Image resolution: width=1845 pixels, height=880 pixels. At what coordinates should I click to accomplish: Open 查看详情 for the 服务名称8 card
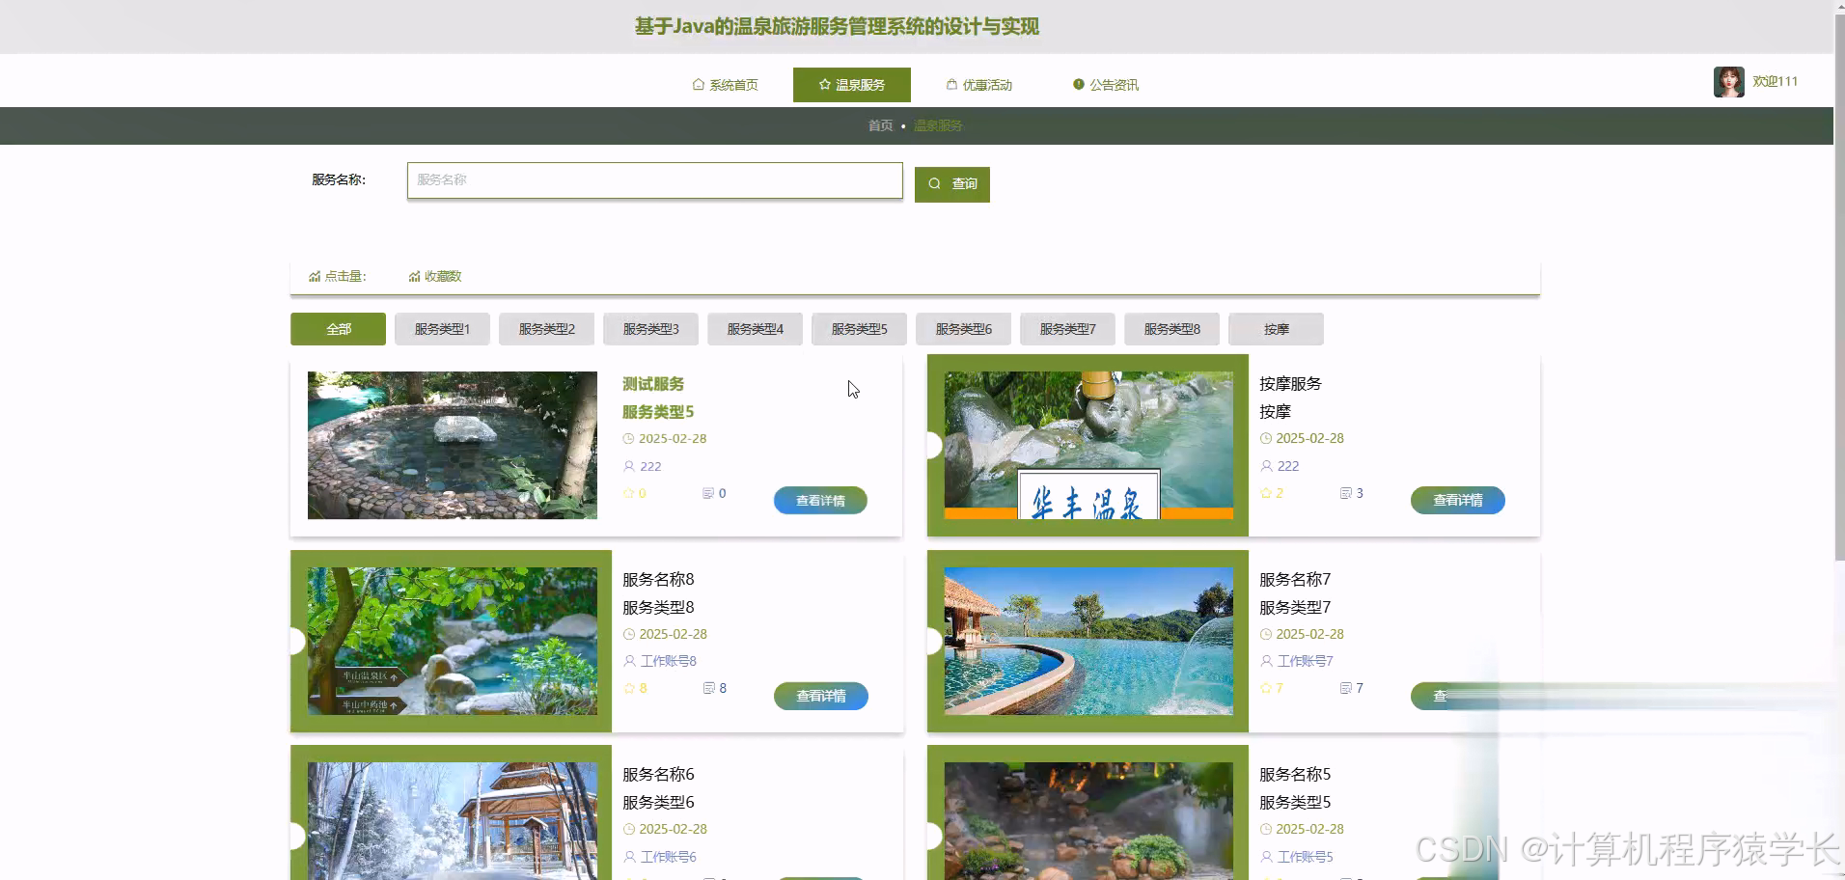[x=820, y=697]
